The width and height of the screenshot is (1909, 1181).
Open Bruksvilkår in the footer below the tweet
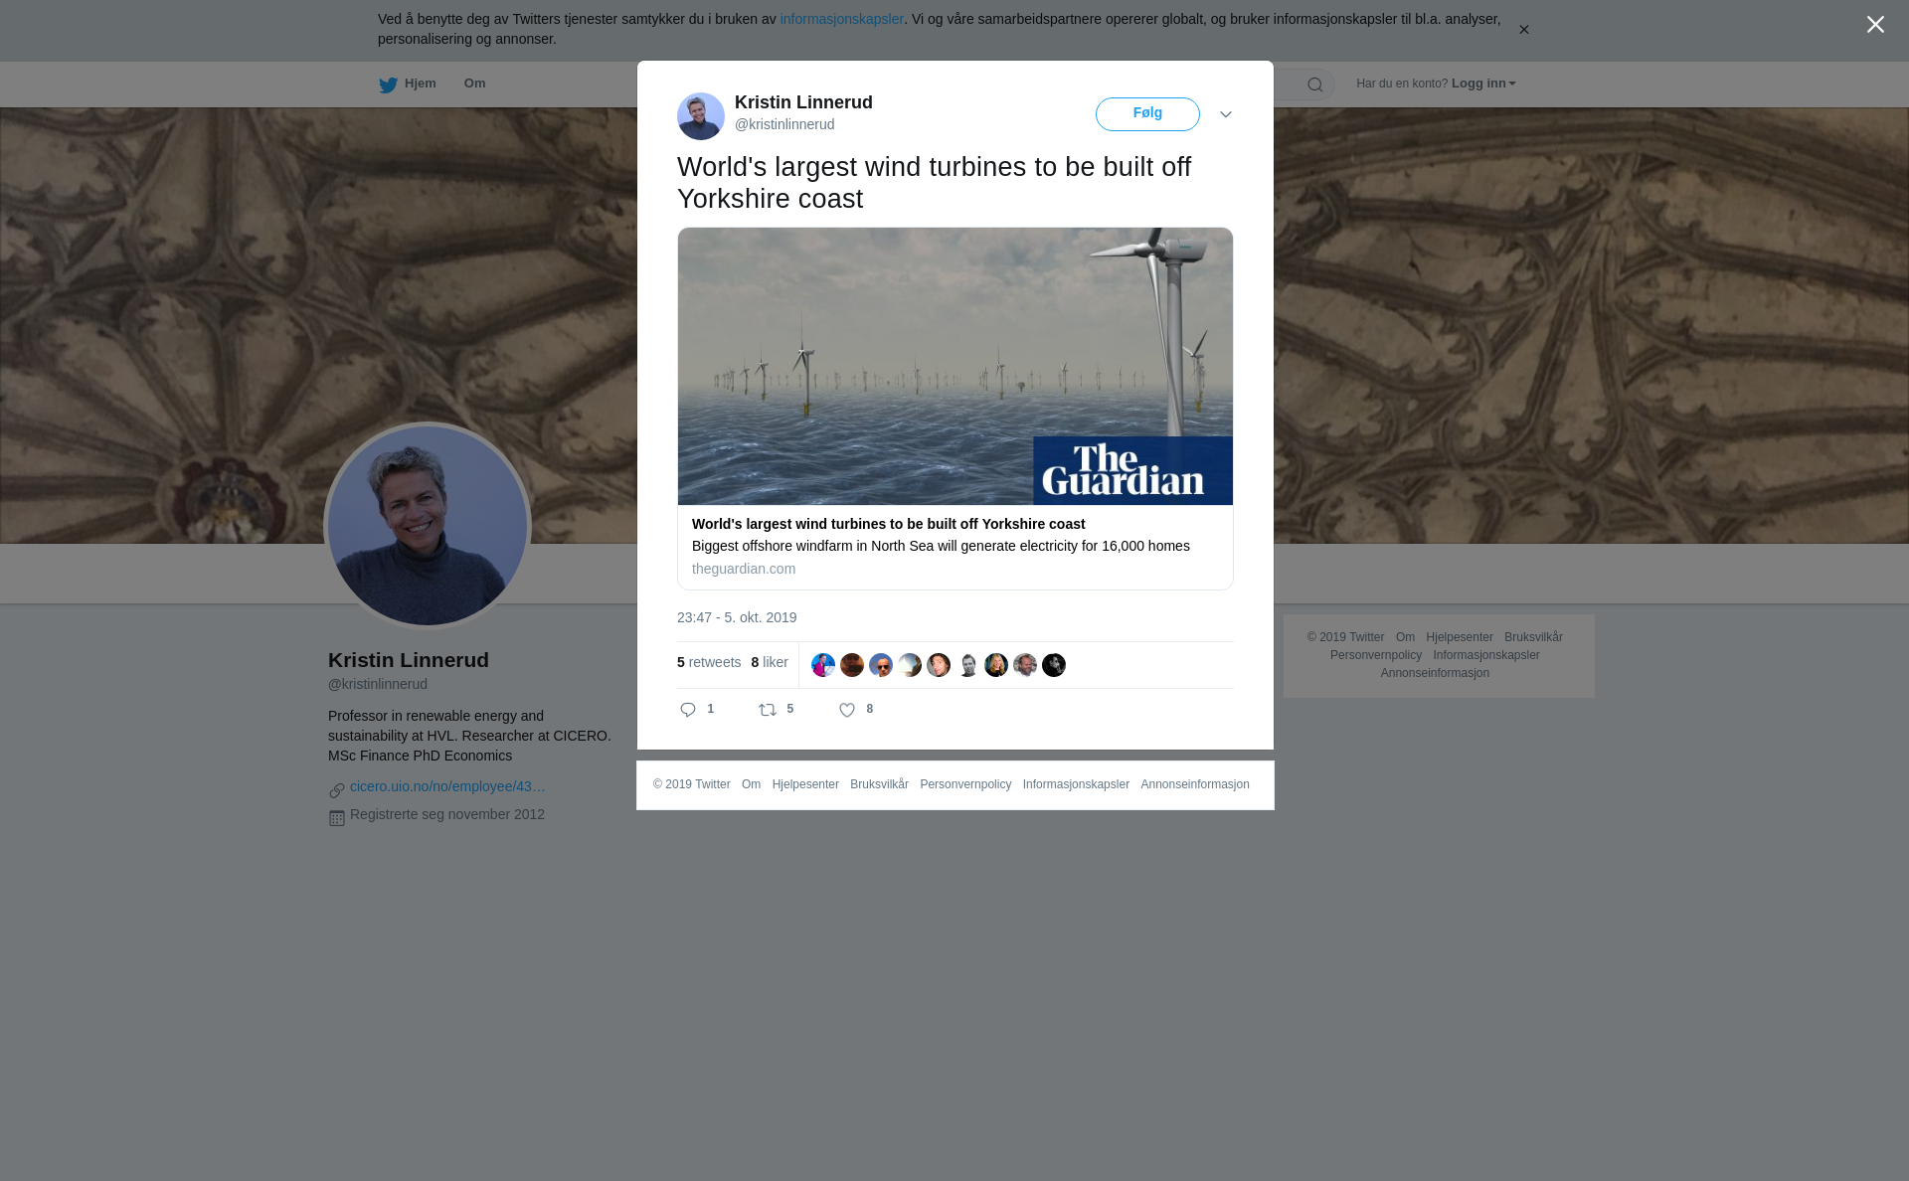point(879,784)
